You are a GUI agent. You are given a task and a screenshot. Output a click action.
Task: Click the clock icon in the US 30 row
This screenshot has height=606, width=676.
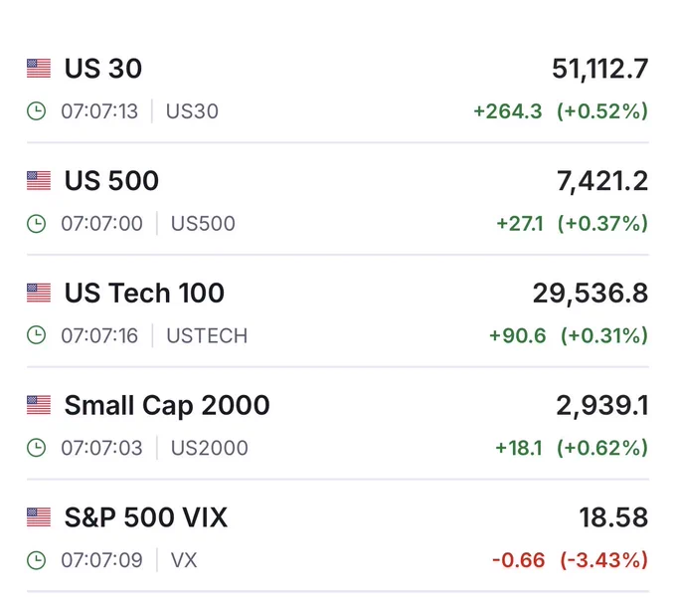click(36, 110)
